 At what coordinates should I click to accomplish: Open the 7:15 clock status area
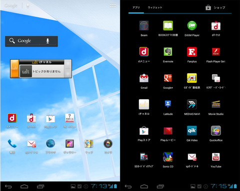(218, 186)
